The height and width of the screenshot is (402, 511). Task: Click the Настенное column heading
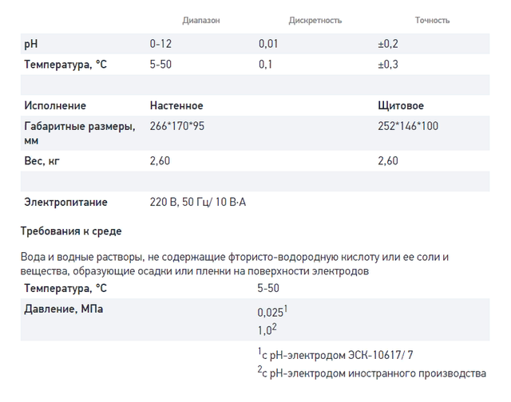pyautogui.click(x=176, y=105)
